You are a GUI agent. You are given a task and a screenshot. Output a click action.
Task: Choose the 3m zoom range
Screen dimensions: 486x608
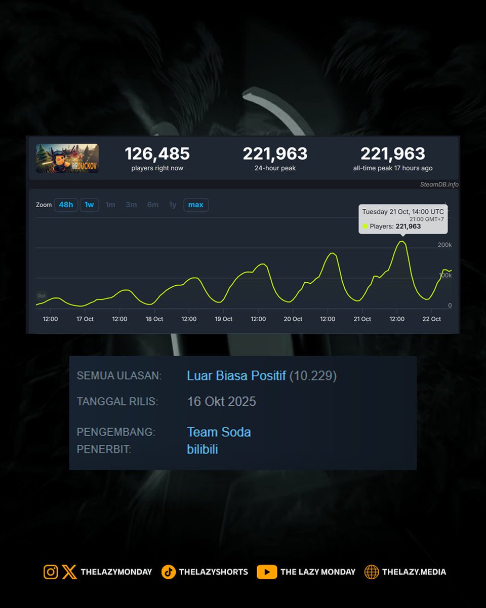[131, 205]
